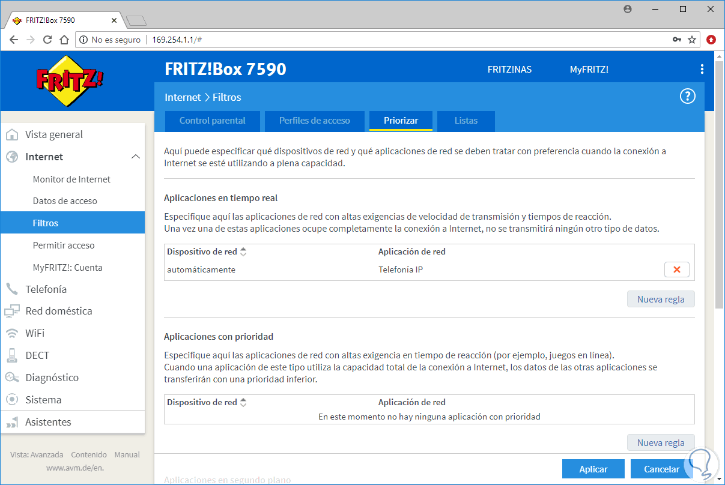Click the Internet breadcrumb link
725x485 pixels.
(x=183, y=97)
